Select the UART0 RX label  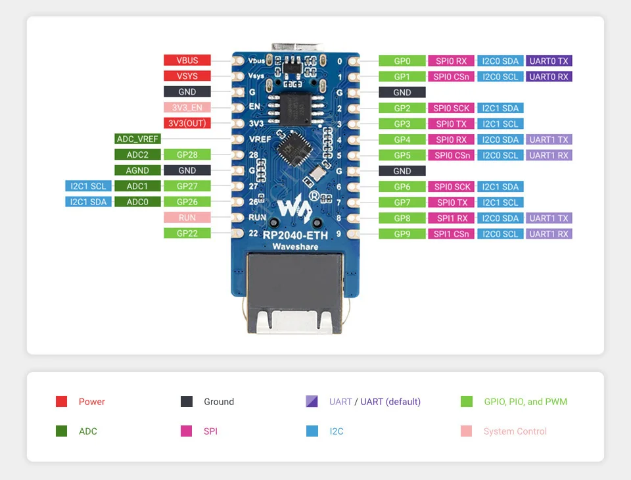549,76
